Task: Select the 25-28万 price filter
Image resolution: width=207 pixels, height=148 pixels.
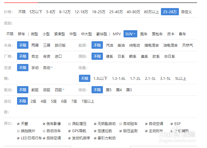Action: (x=170, y=12)
